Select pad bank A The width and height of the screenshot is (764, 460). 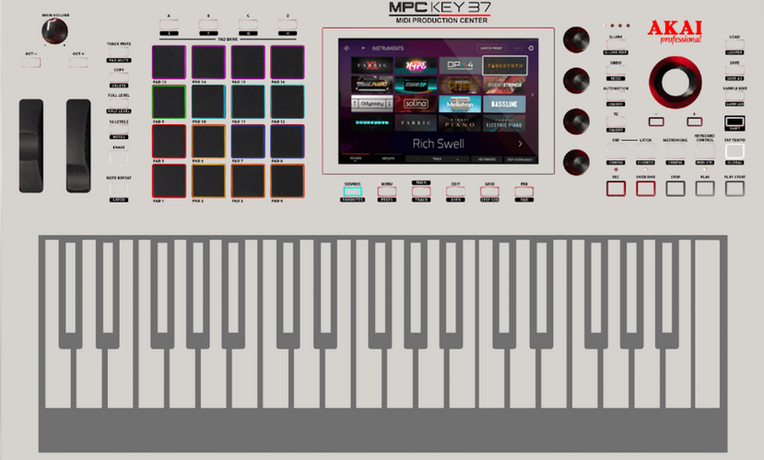click(x=169, y=24)
